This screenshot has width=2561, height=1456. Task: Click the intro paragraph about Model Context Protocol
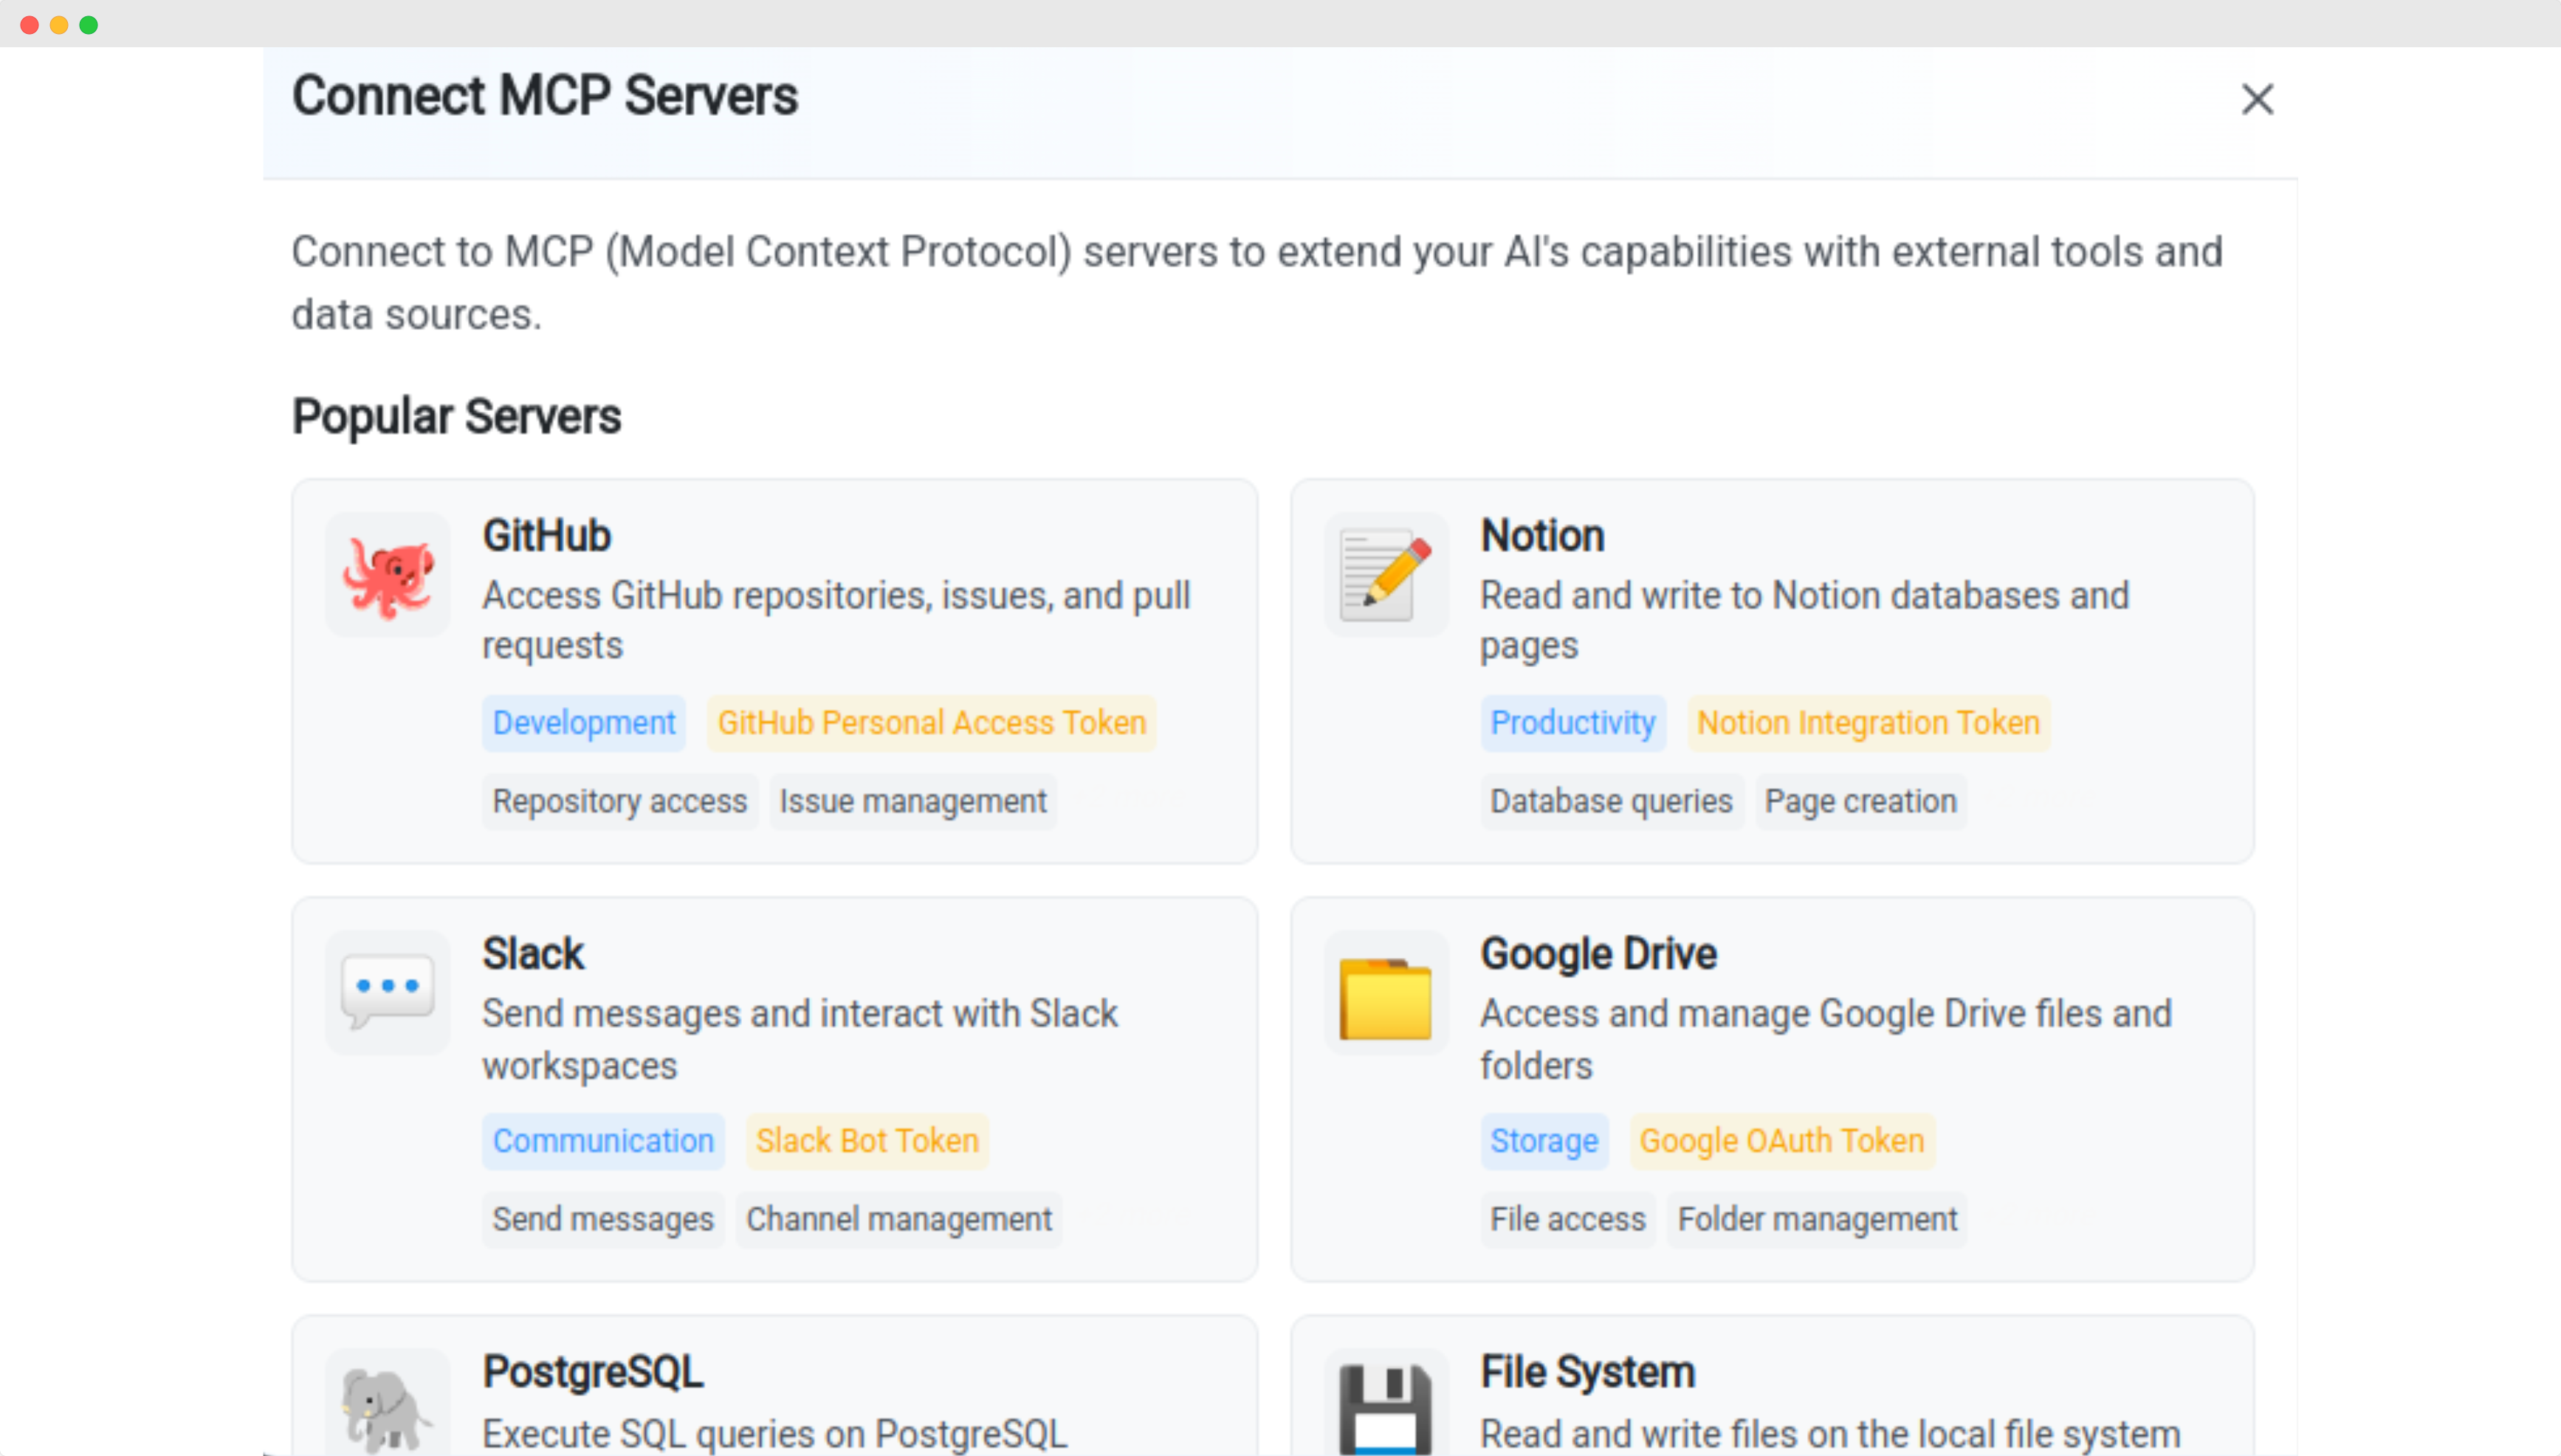coord(1257,283)
